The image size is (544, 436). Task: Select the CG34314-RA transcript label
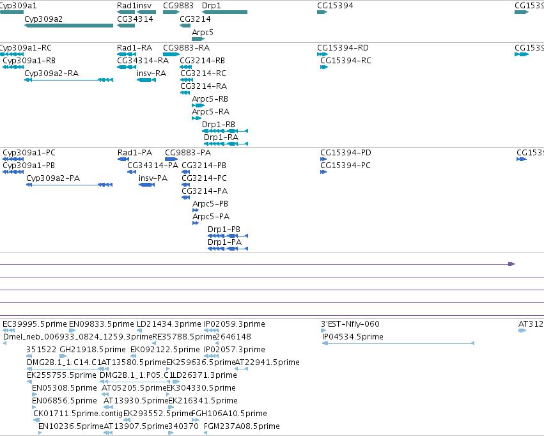tap(143, 60)
